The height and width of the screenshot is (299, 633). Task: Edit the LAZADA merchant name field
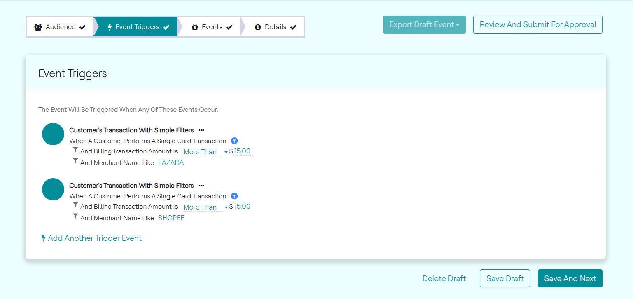coord(171,163)
